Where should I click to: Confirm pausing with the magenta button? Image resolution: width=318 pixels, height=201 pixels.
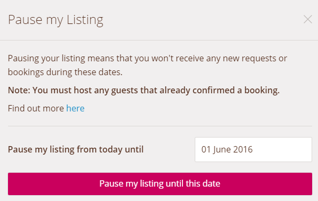160,184
